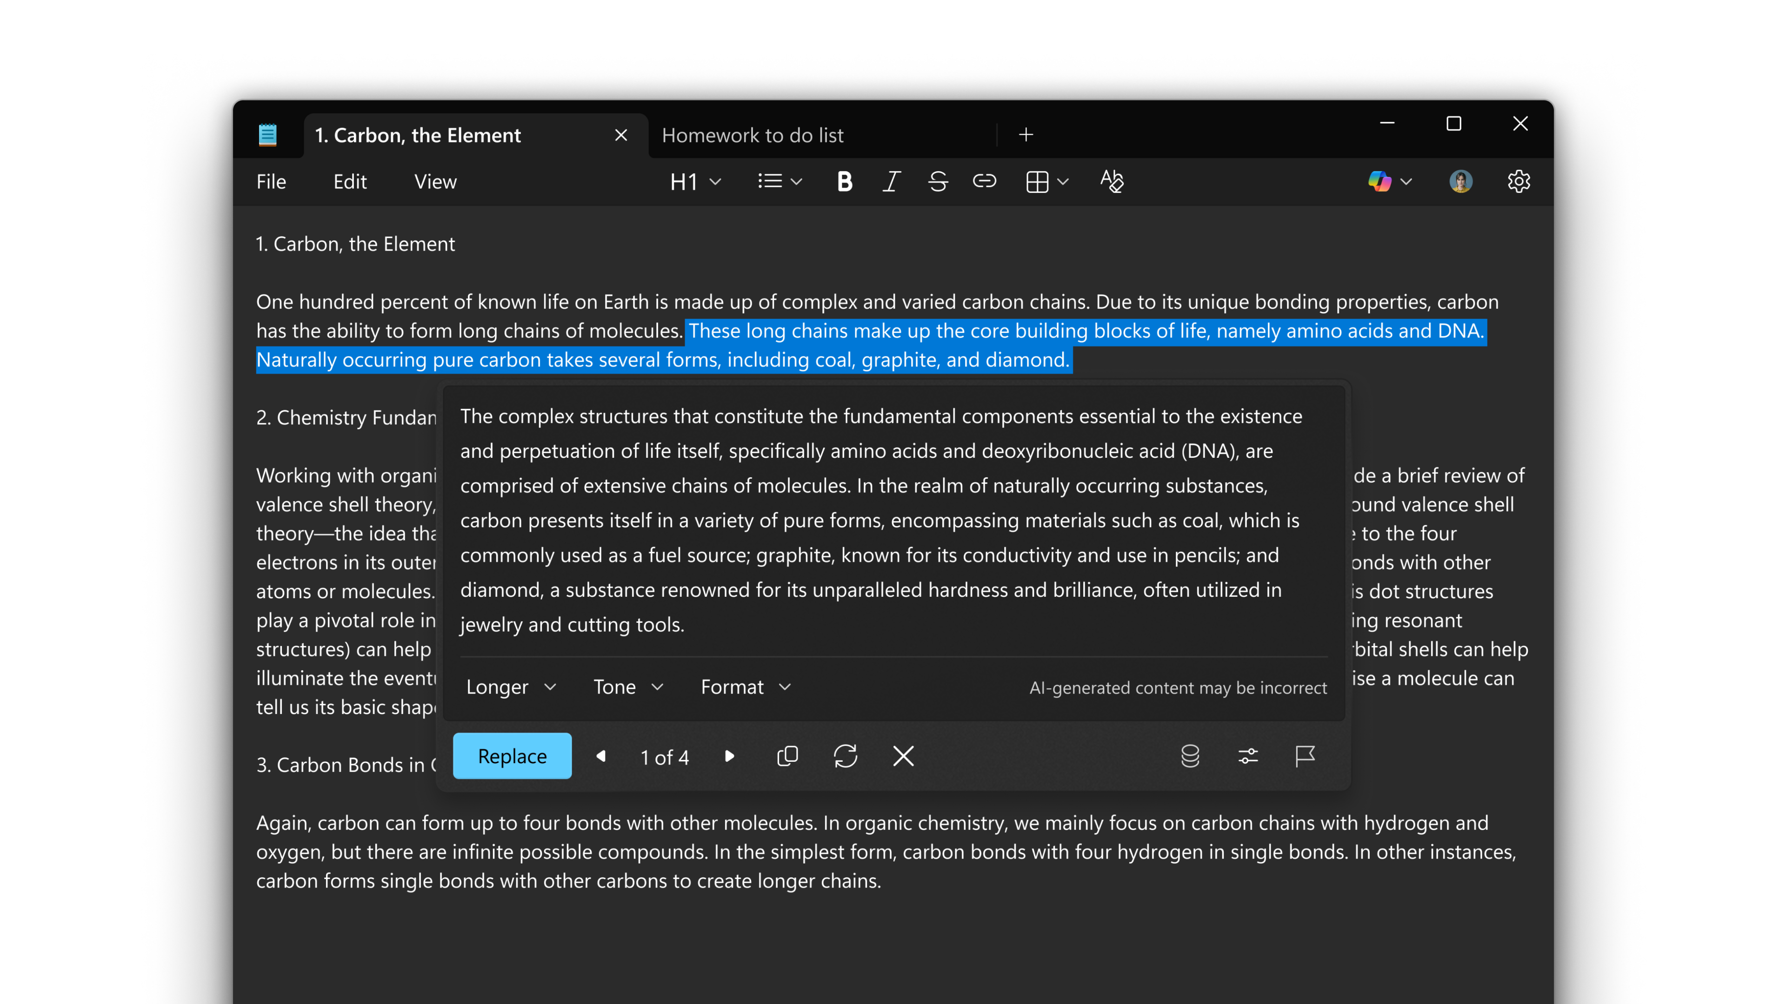Apply italic formatting
Viewport: 1786px width, 1004px height.
891,182
